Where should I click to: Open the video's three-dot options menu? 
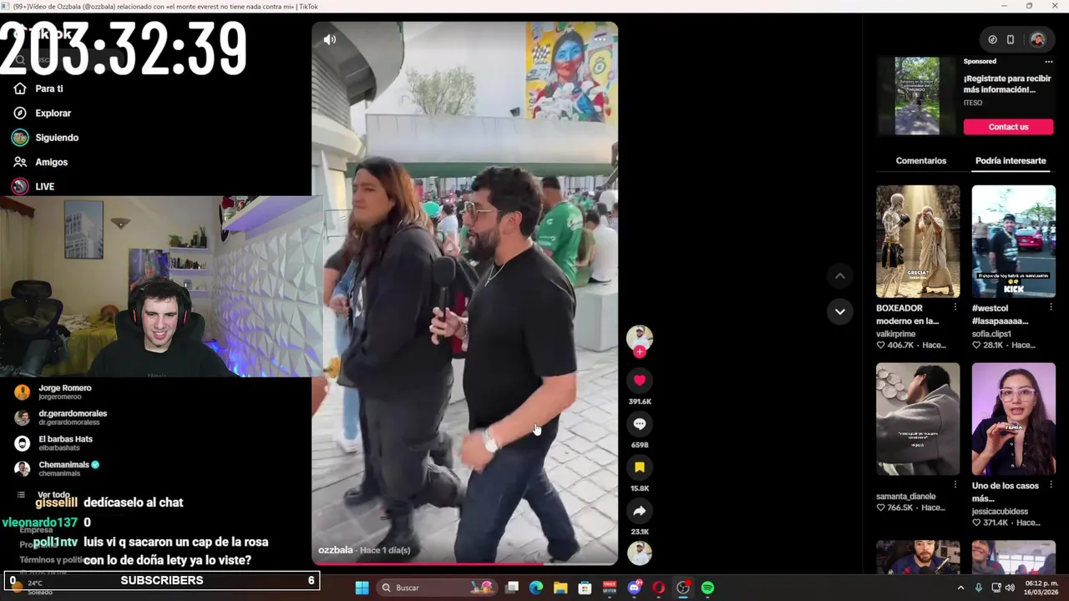click(600, 39)
